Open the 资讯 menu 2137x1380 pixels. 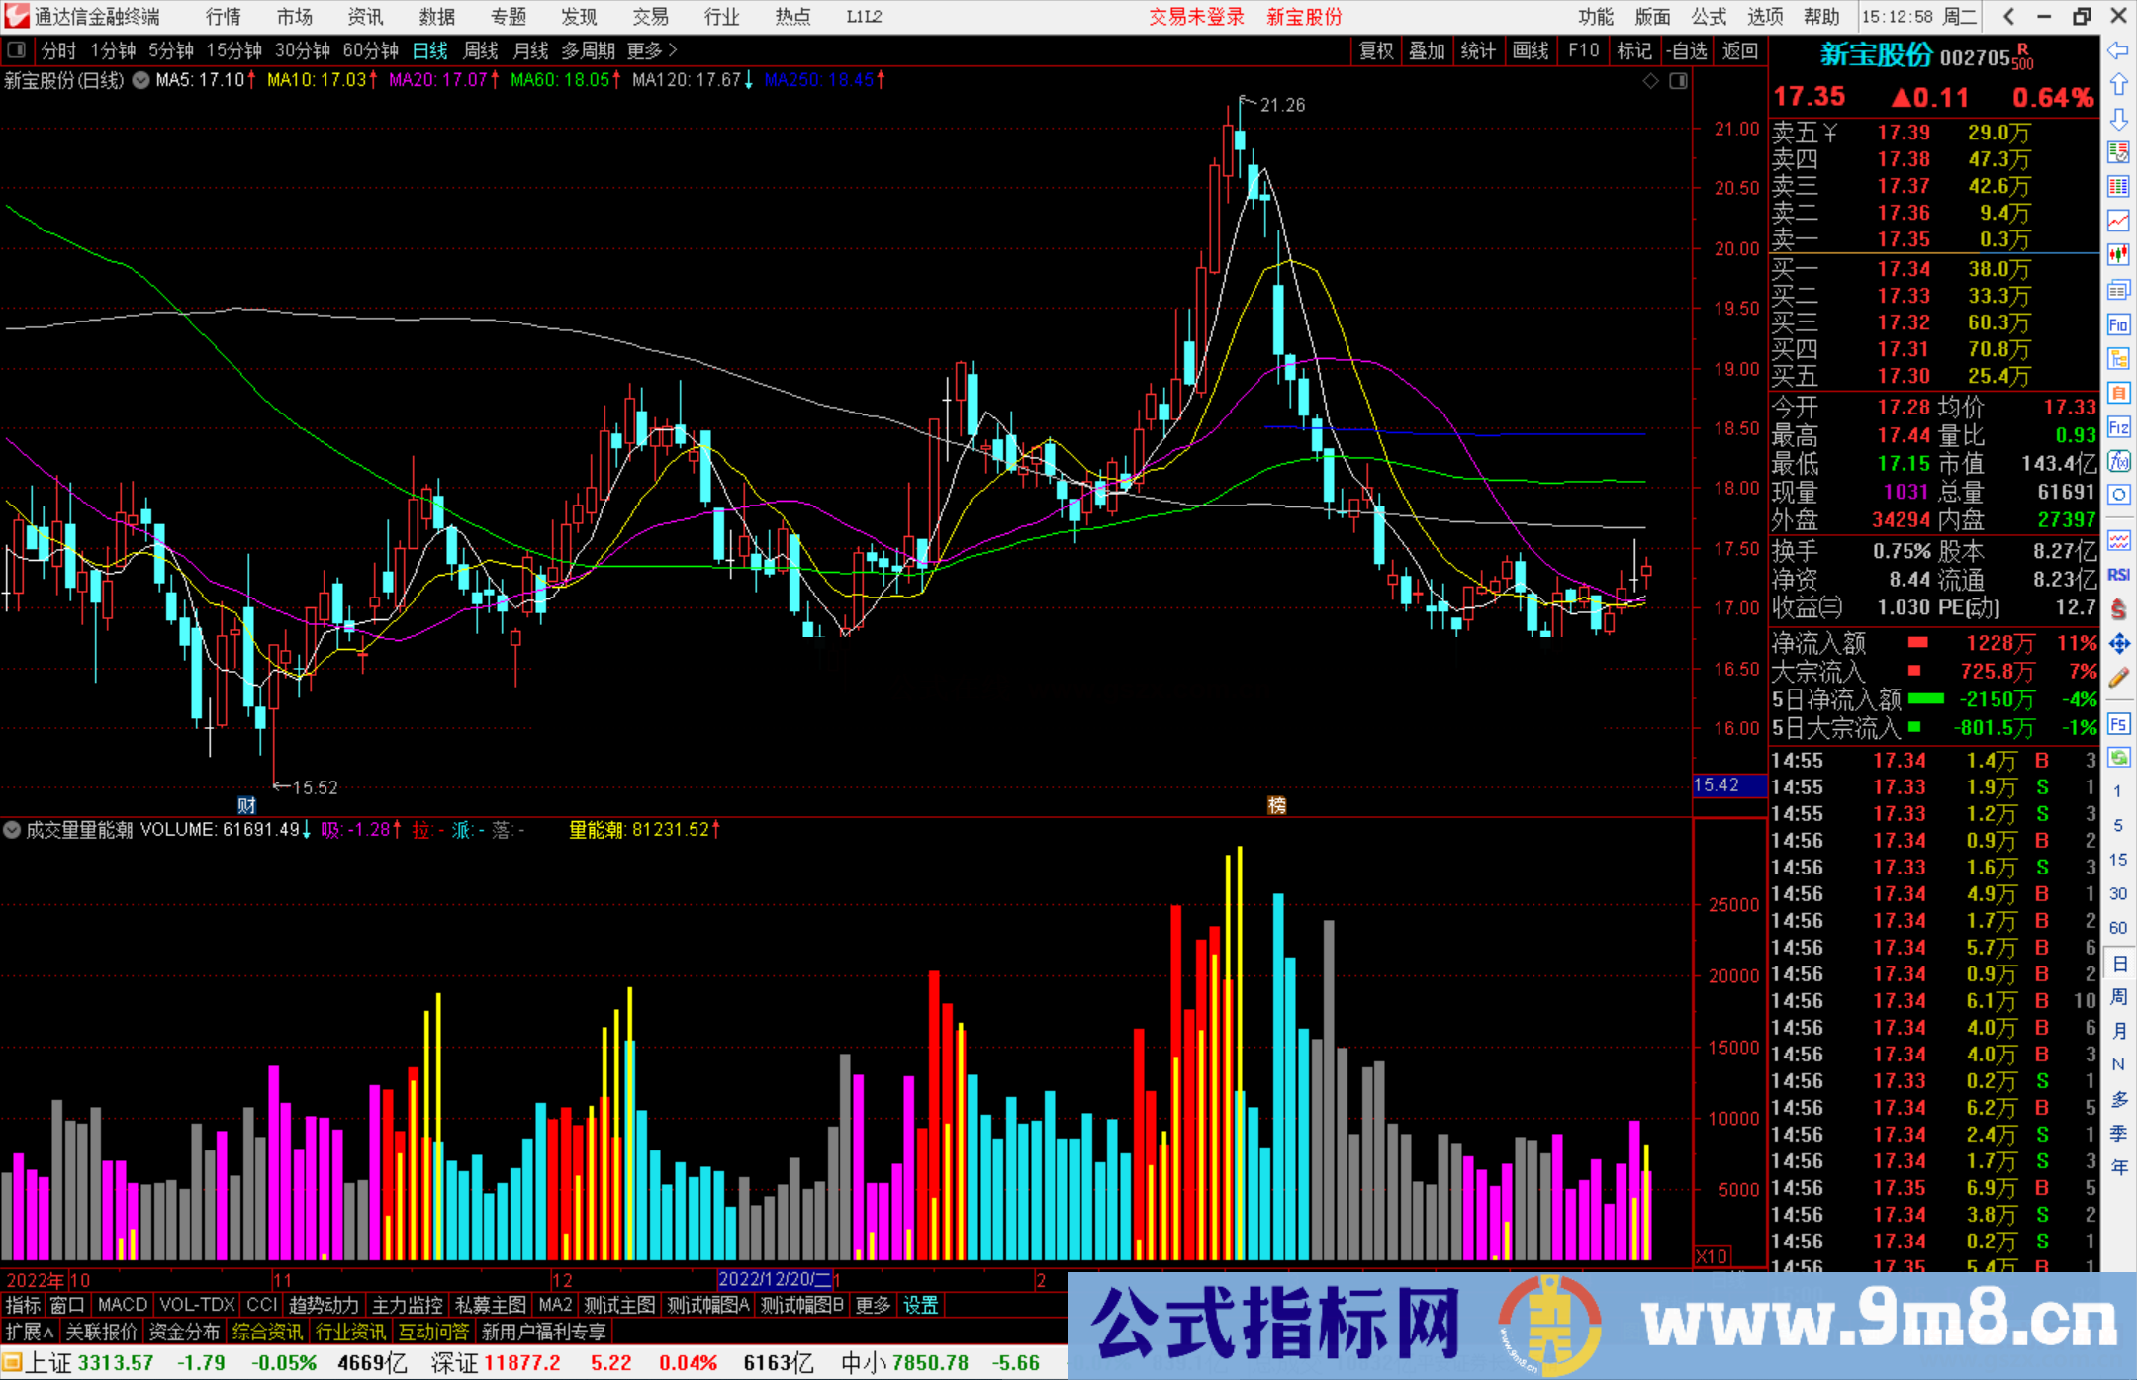[x=365, y=17]
